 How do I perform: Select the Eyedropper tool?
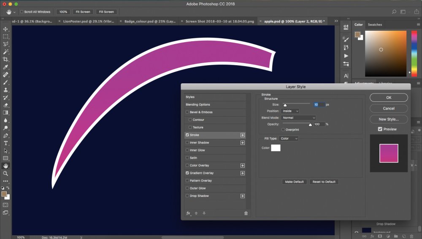tap(5, 67)
